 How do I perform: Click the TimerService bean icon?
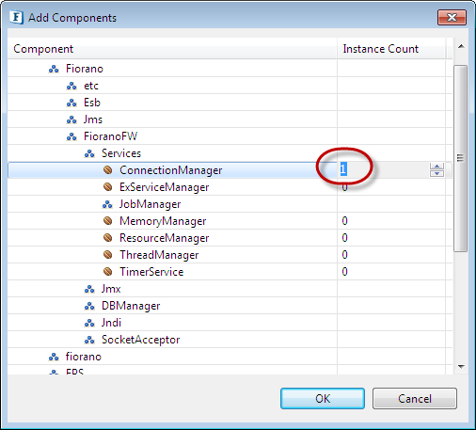(107, 272)
